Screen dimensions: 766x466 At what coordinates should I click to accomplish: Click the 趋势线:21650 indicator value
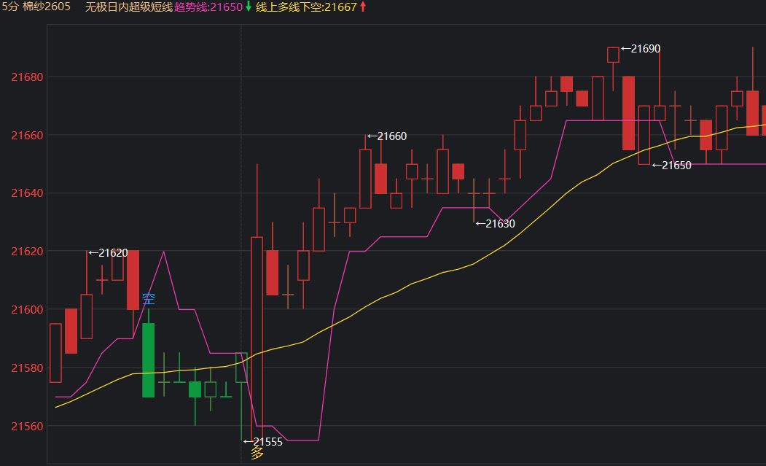[208, 7]
